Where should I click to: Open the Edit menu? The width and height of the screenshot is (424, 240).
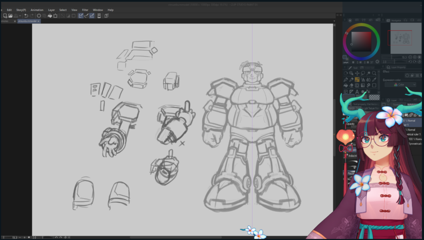point(9,10)
